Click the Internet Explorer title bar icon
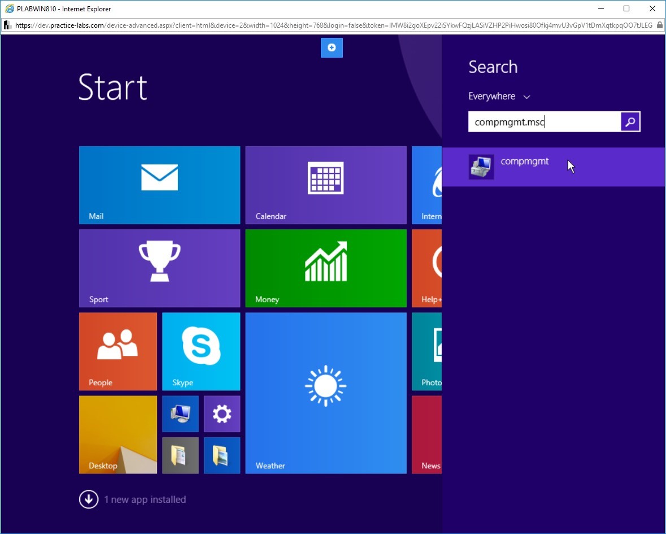This screenshot has width=666, height=534. click(9, 8)
